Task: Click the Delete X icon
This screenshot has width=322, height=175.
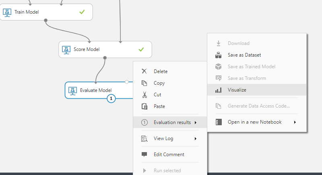Action: [x=144, y=71]
